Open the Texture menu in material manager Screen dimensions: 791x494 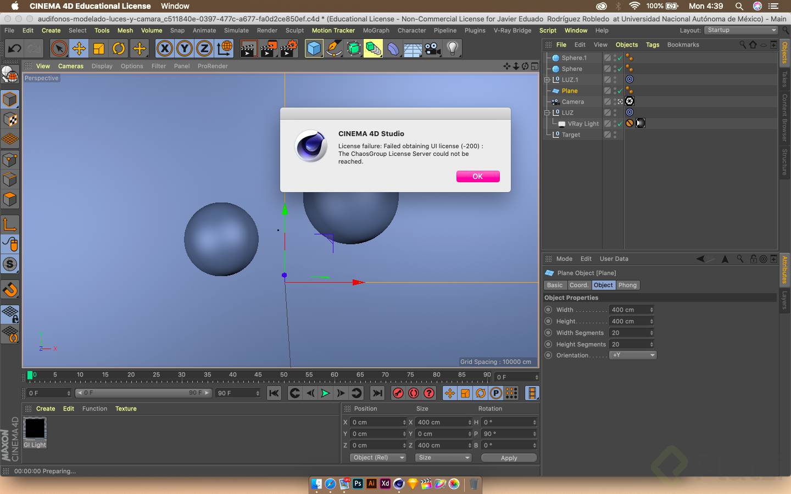[x=126, y=408]
